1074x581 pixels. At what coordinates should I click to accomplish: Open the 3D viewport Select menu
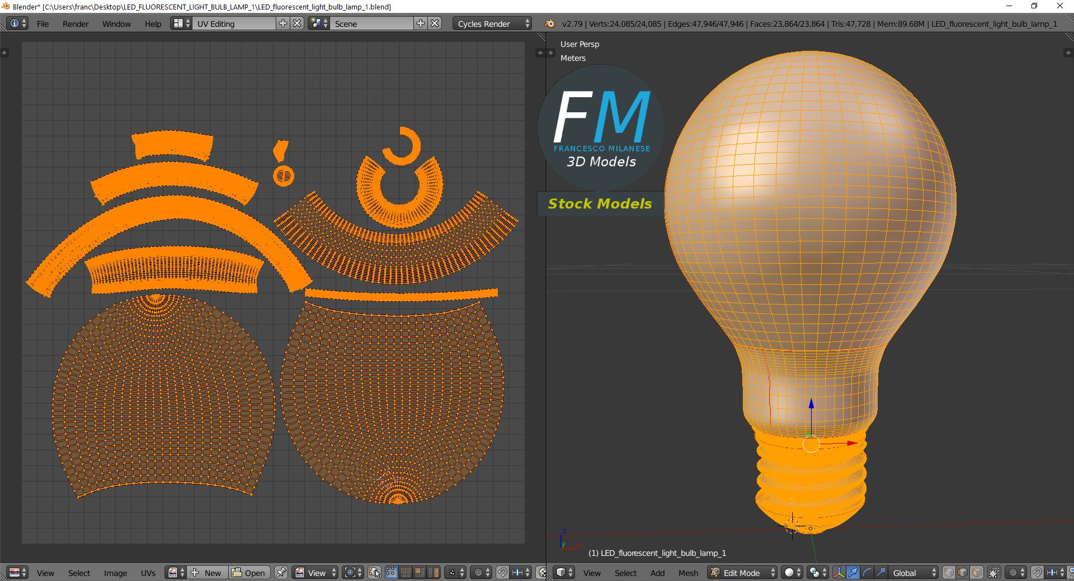625,573
